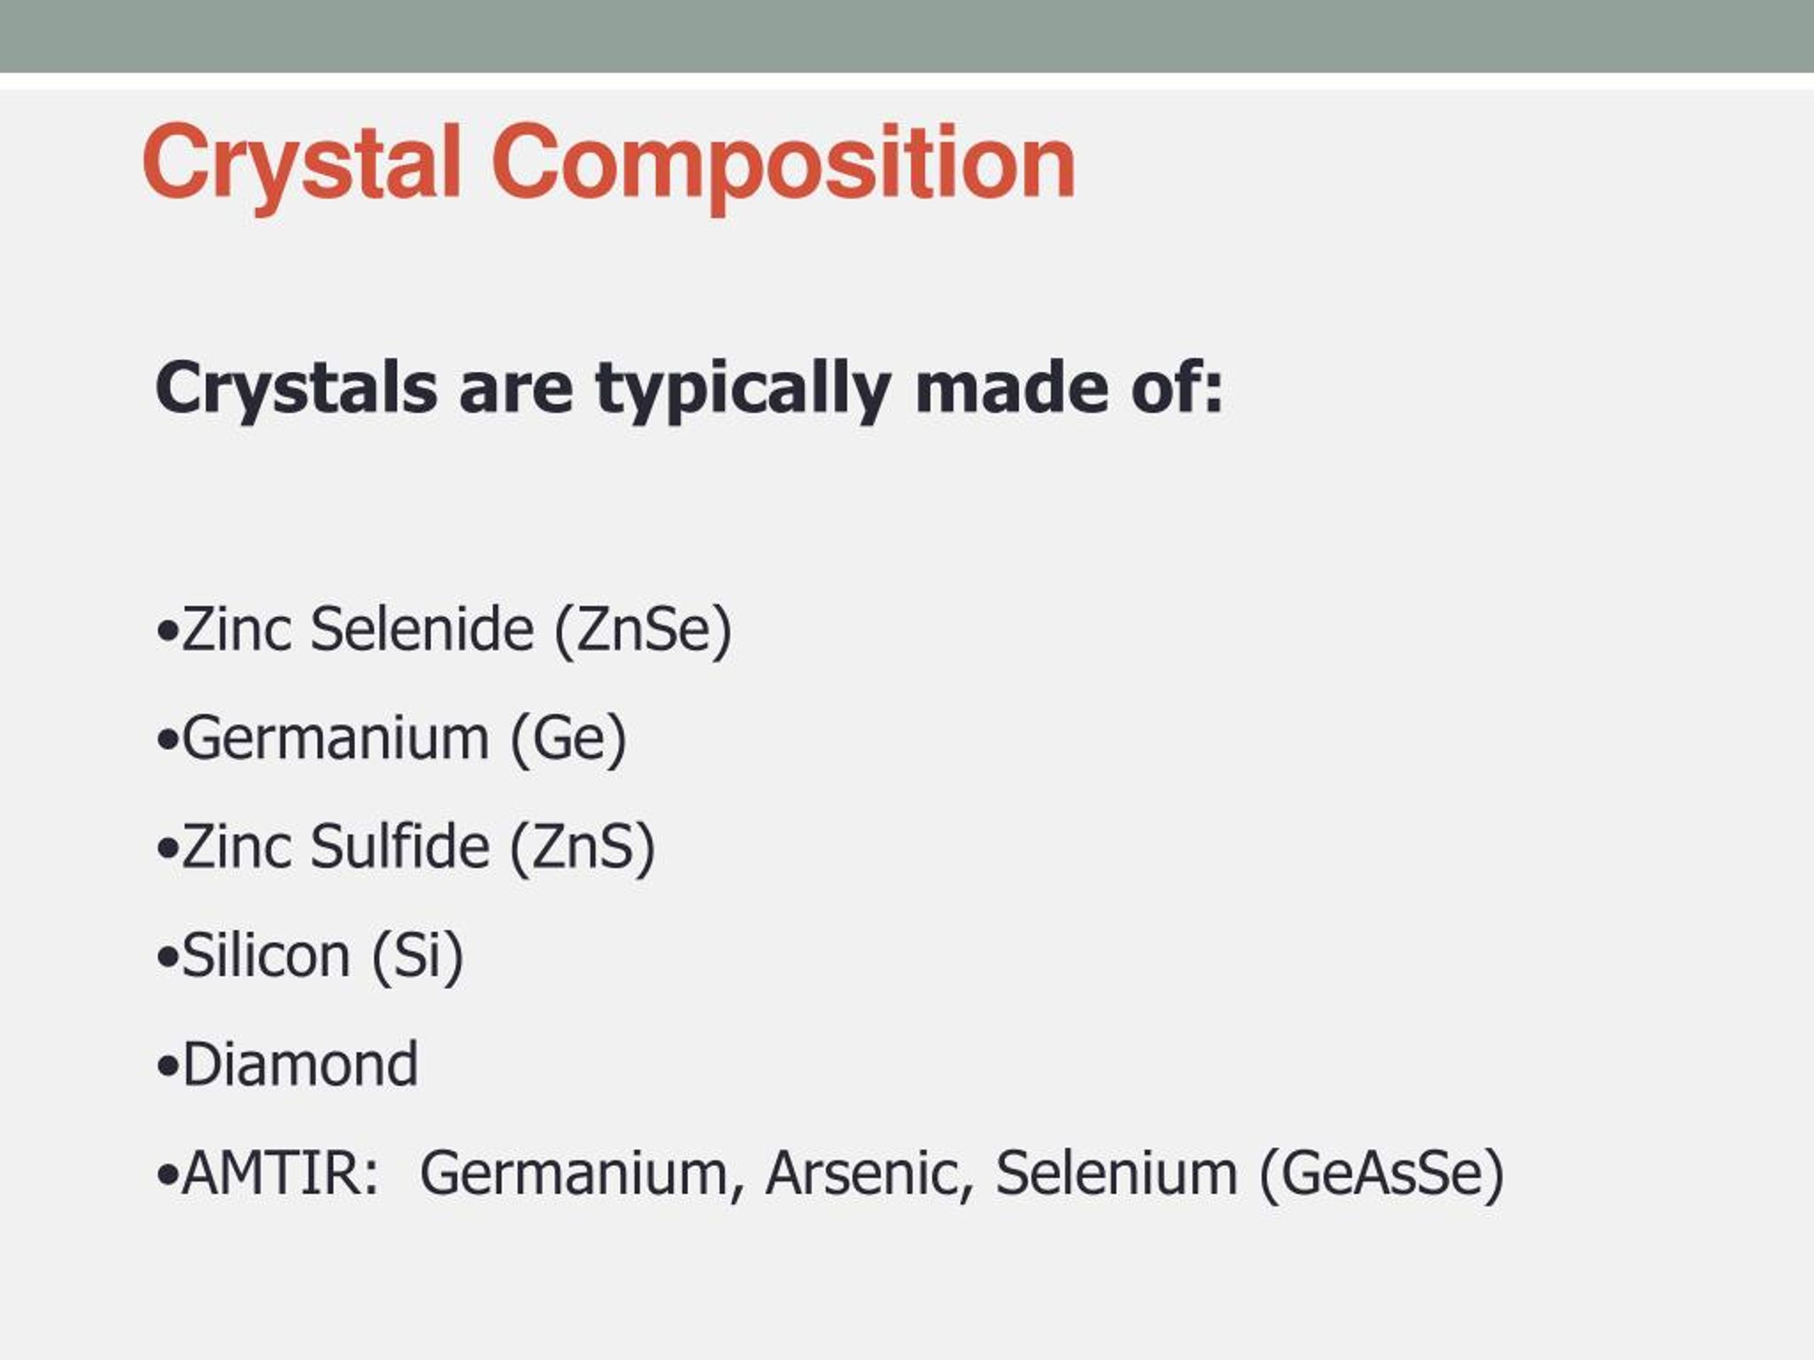The width and height of the screenshot is (1814, 1360).
Task: Click the 'Diamond' bullet item
Action: pyautogui.click(x=300, y=1065)
